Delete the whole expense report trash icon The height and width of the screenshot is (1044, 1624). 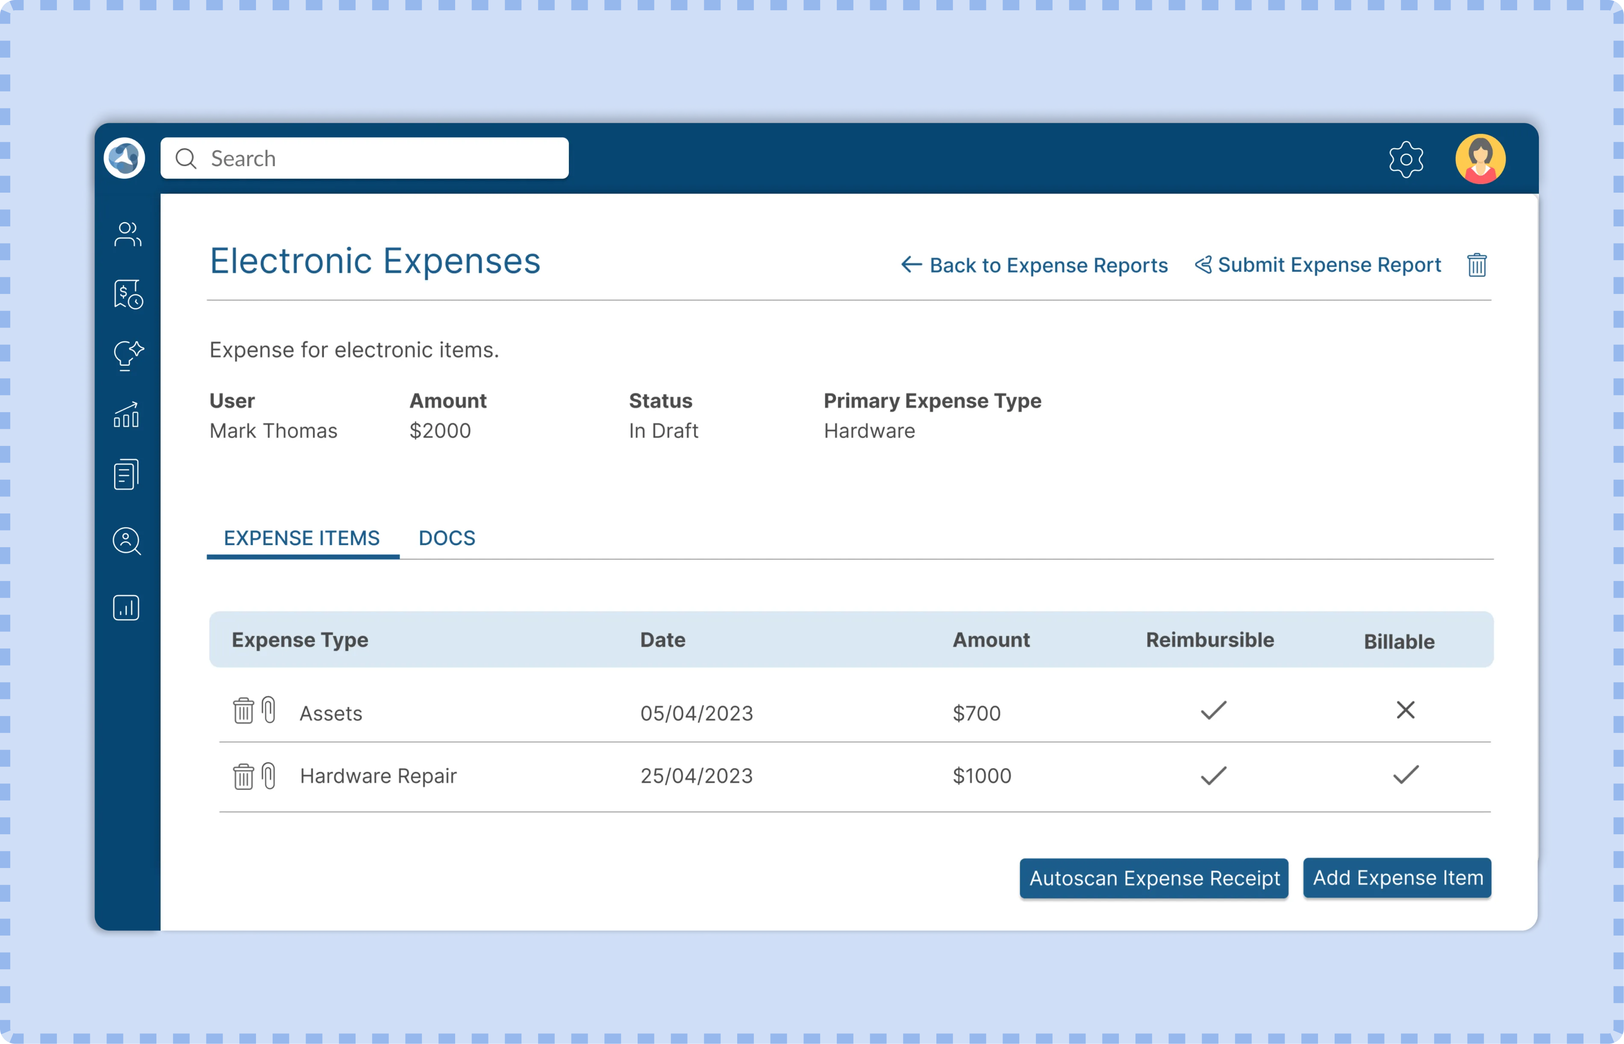coord(1477,265)
